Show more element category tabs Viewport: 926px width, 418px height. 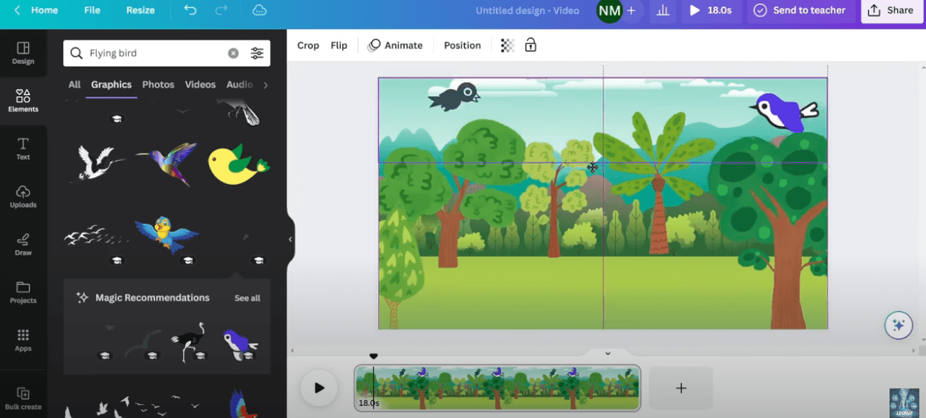tap(266, 85)
